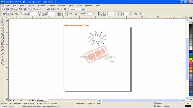
Task: Click the Save icon
Action: tap(12, 9)
